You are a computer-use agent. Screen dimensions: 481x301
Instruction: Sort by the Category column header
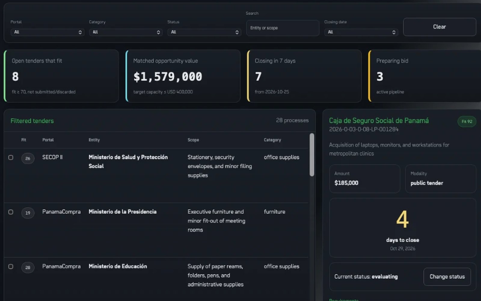pos(272,140)
